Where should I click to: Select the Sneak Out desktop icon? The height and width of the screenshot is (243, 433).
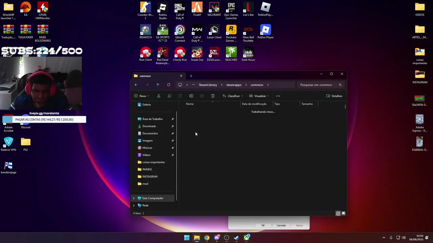point(197,54)
